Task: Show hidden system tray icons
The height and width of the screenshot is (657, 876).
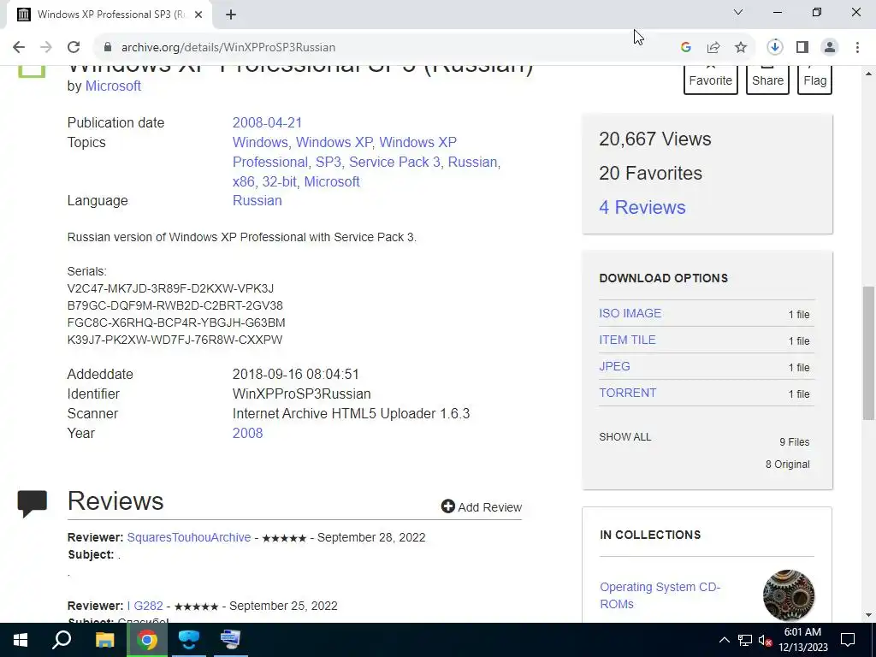Action: click(x=724, y=640)
